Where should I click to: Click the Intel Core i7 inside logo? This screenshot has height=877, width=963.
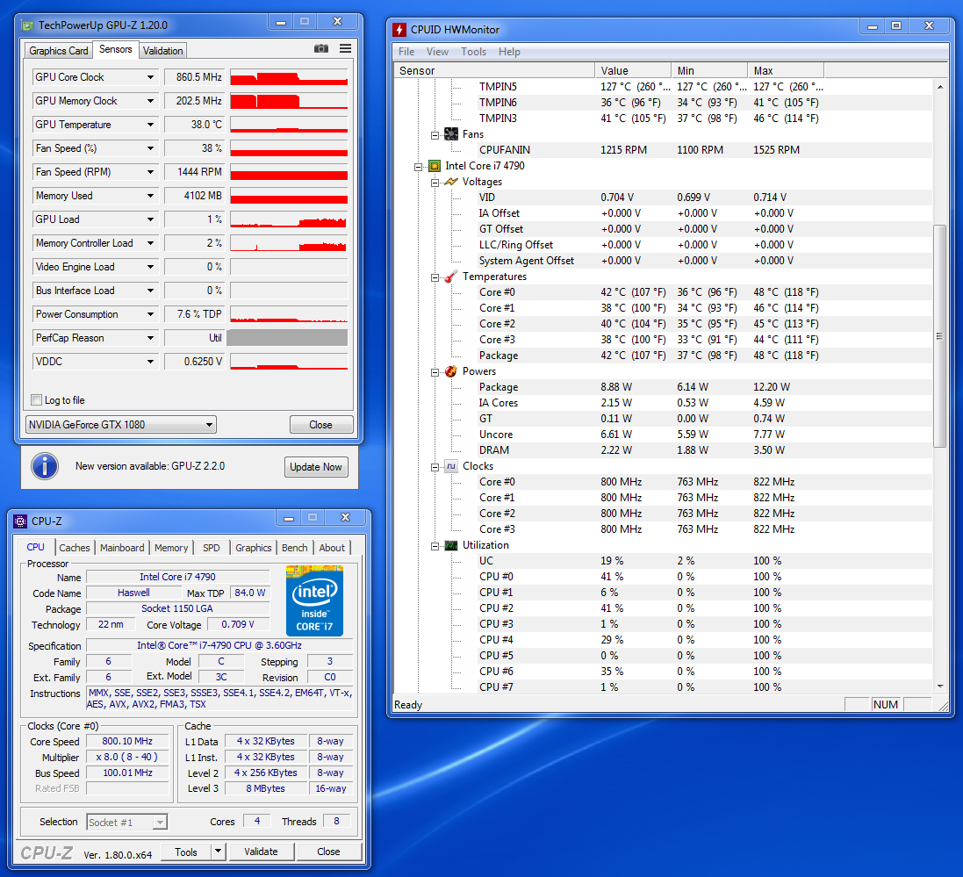(x=314, y=600)
